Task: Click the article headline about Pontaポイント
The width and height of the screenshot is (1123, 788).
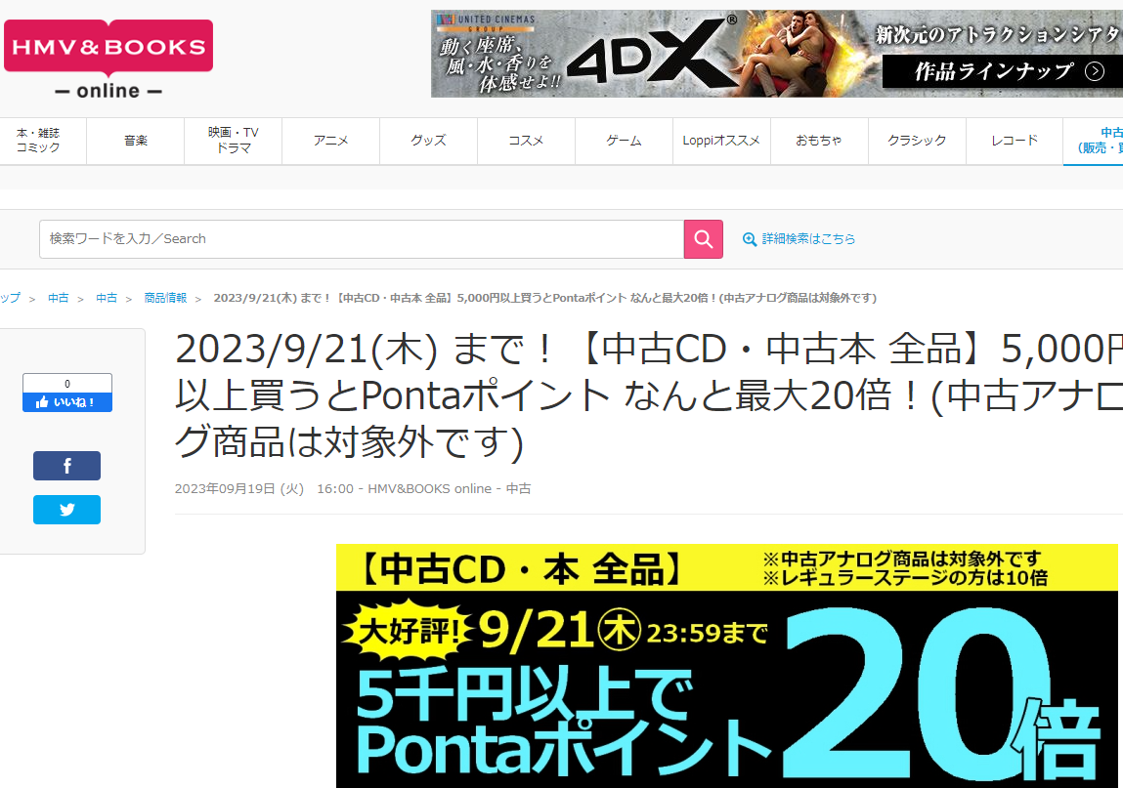Action: coord(649,395)
